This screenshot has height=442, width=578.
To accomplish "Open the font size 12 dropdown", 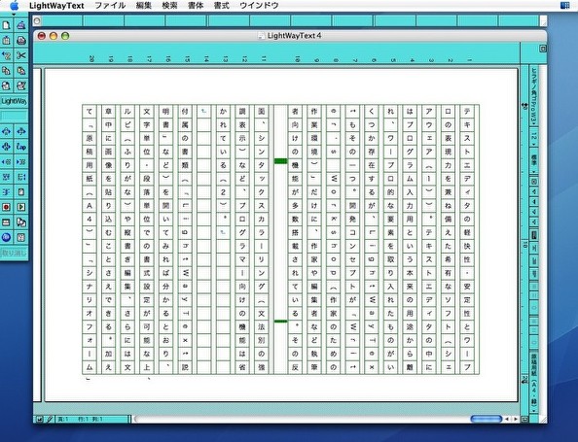I will pyautogui.click(x=534, y=138).
